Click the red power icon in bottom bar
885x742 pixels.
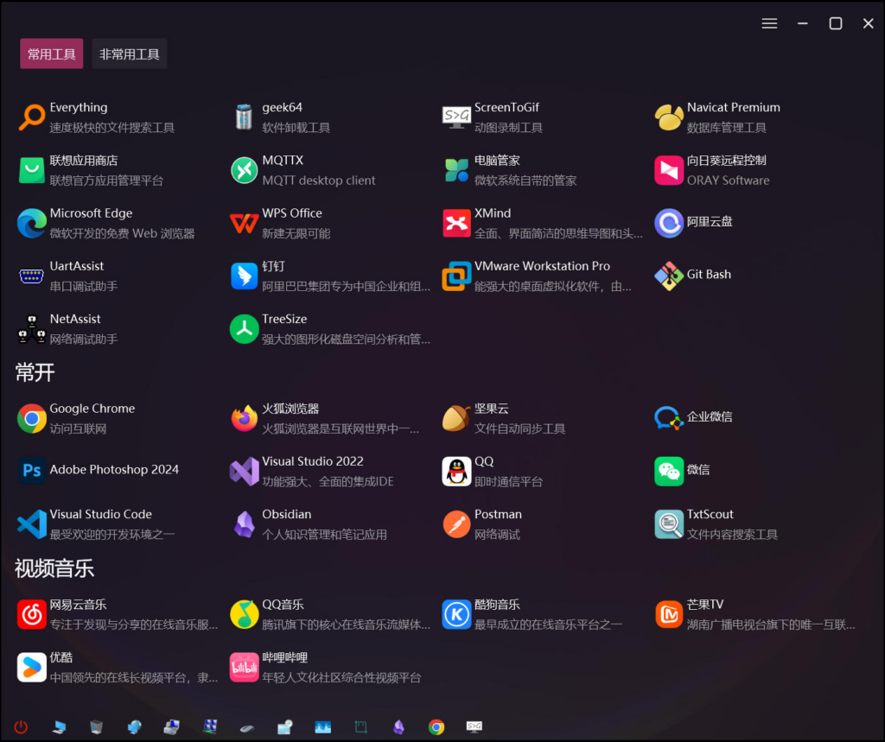click(21, 726)
